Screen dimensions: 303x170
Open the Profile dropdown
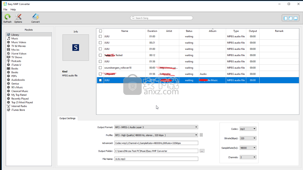click(x=156, y=135)
